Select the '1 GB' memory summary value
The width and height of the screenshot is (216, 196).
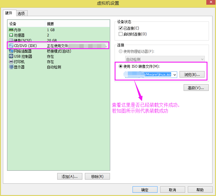[51, 30]
